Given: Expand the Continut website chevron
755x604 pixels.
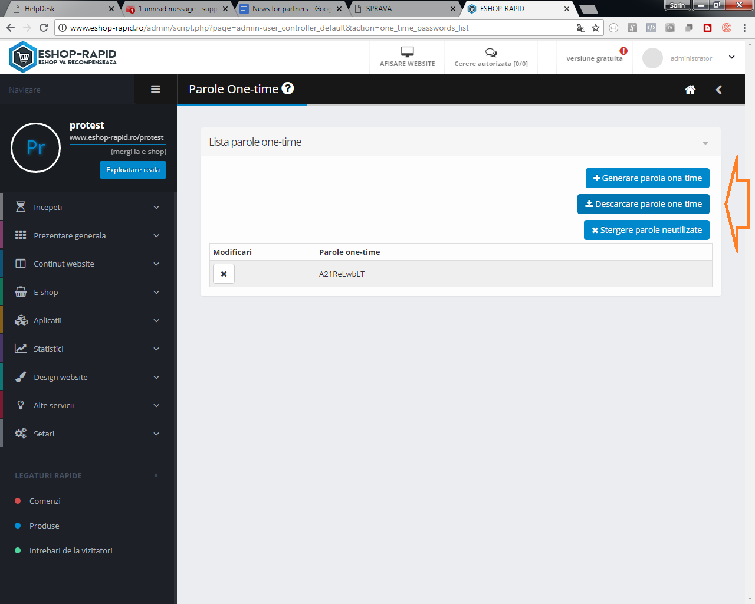Looking at the screenshot, I should (156, 264).
